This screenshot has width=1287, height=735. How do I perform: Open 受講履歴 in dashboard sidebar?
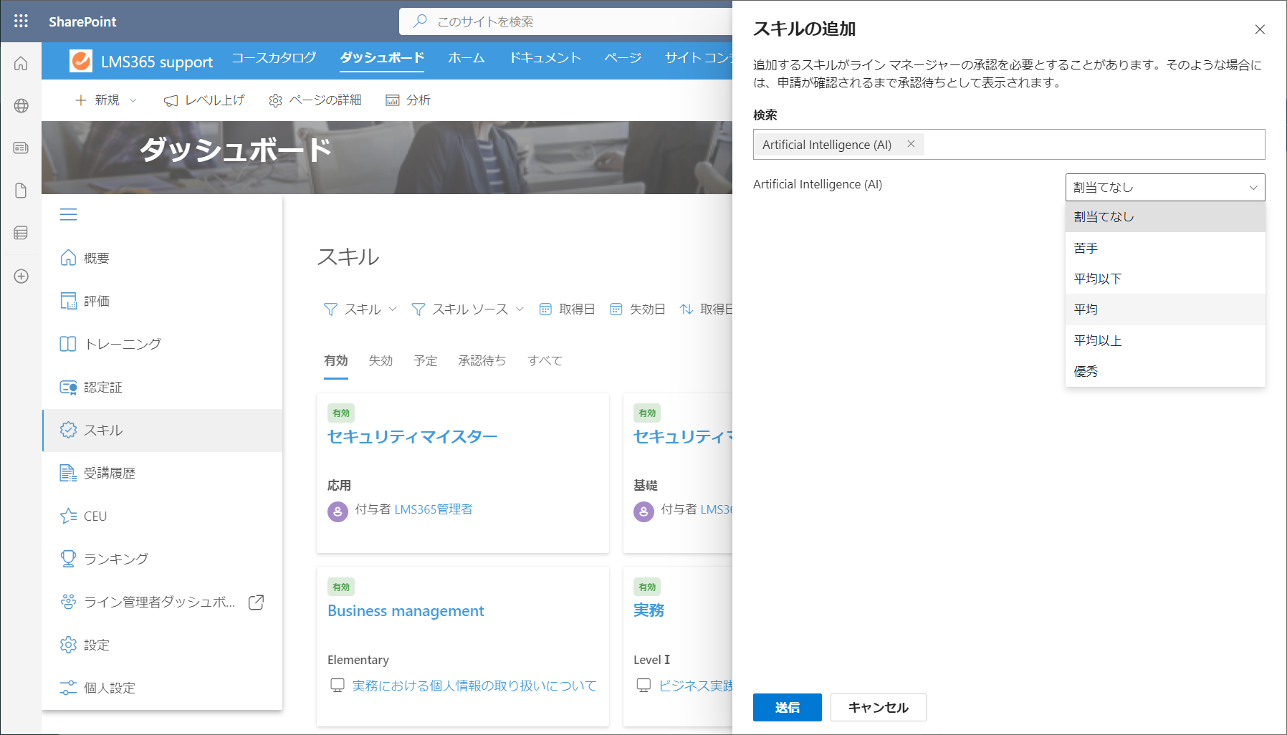pos(163,474)
